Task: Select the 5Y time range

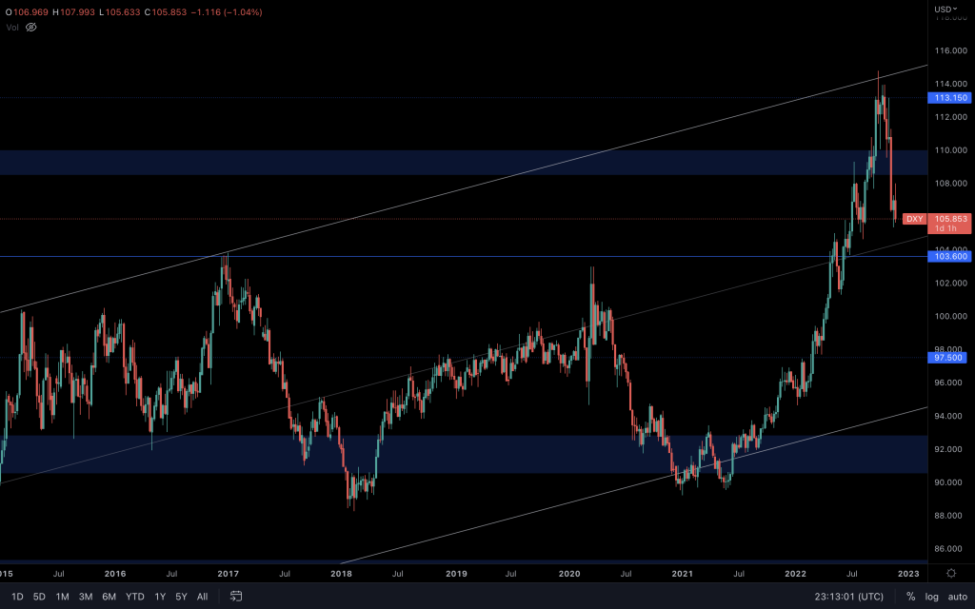Action: pos(181,597)
